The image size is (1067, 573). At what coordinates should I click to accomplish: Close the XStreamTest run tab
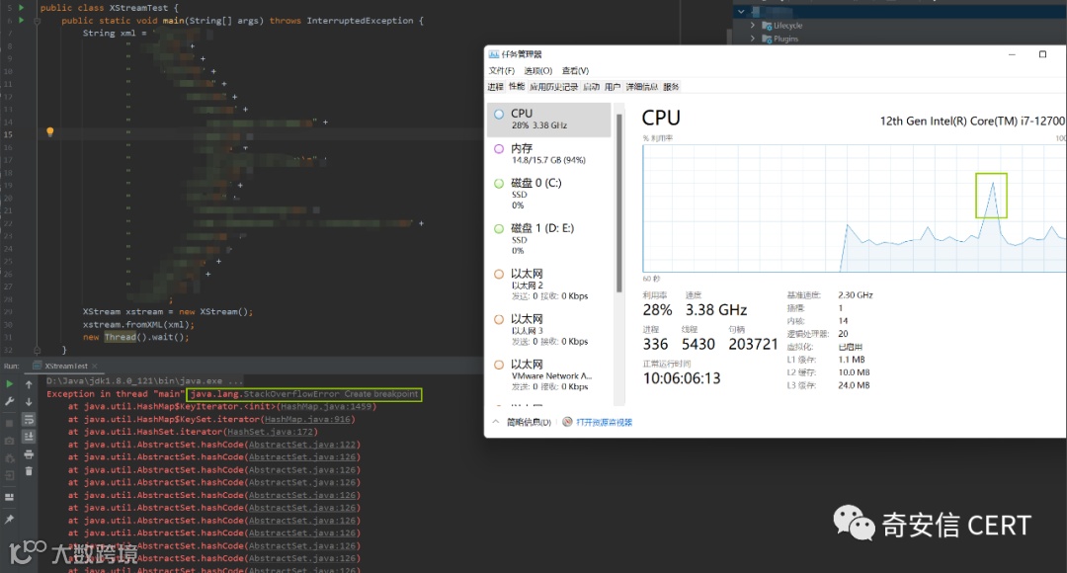tap(95, 367)
